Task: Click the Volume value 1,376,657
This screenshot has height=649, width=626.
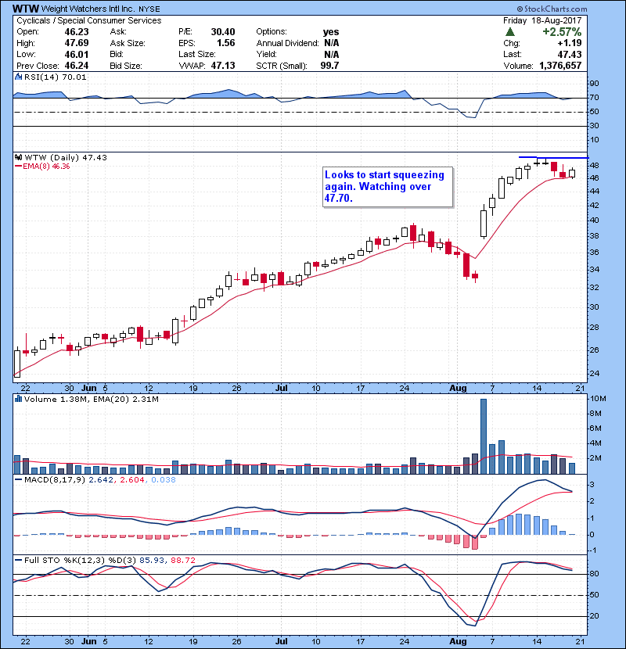Action: pos(560,66)
